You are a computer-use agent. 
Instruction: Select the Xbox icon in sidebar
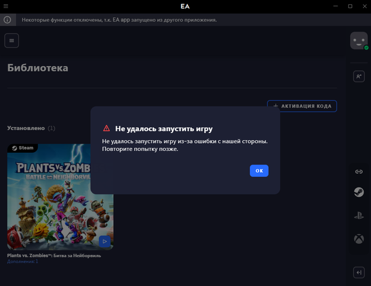point(358,238)
